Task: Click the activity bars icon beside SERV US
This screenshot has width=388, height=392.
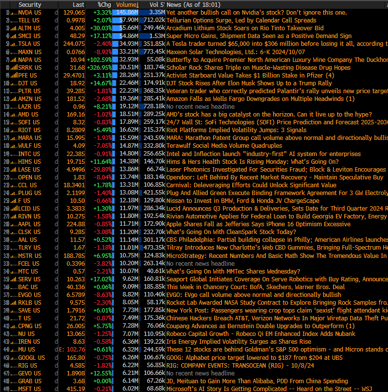Action: tap(14, 279)
